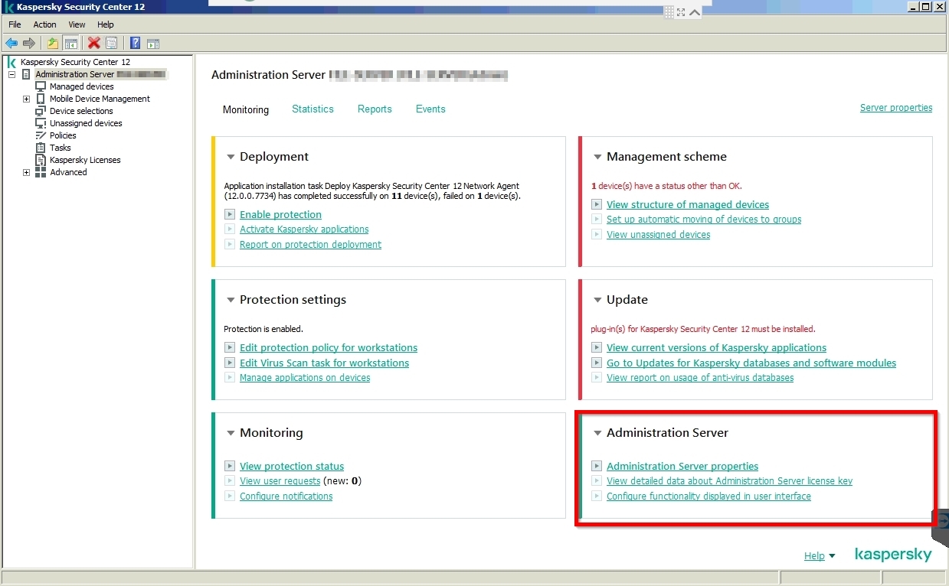Expand the Advanced tree node
949x586 pixels.
tap(26, 173)
